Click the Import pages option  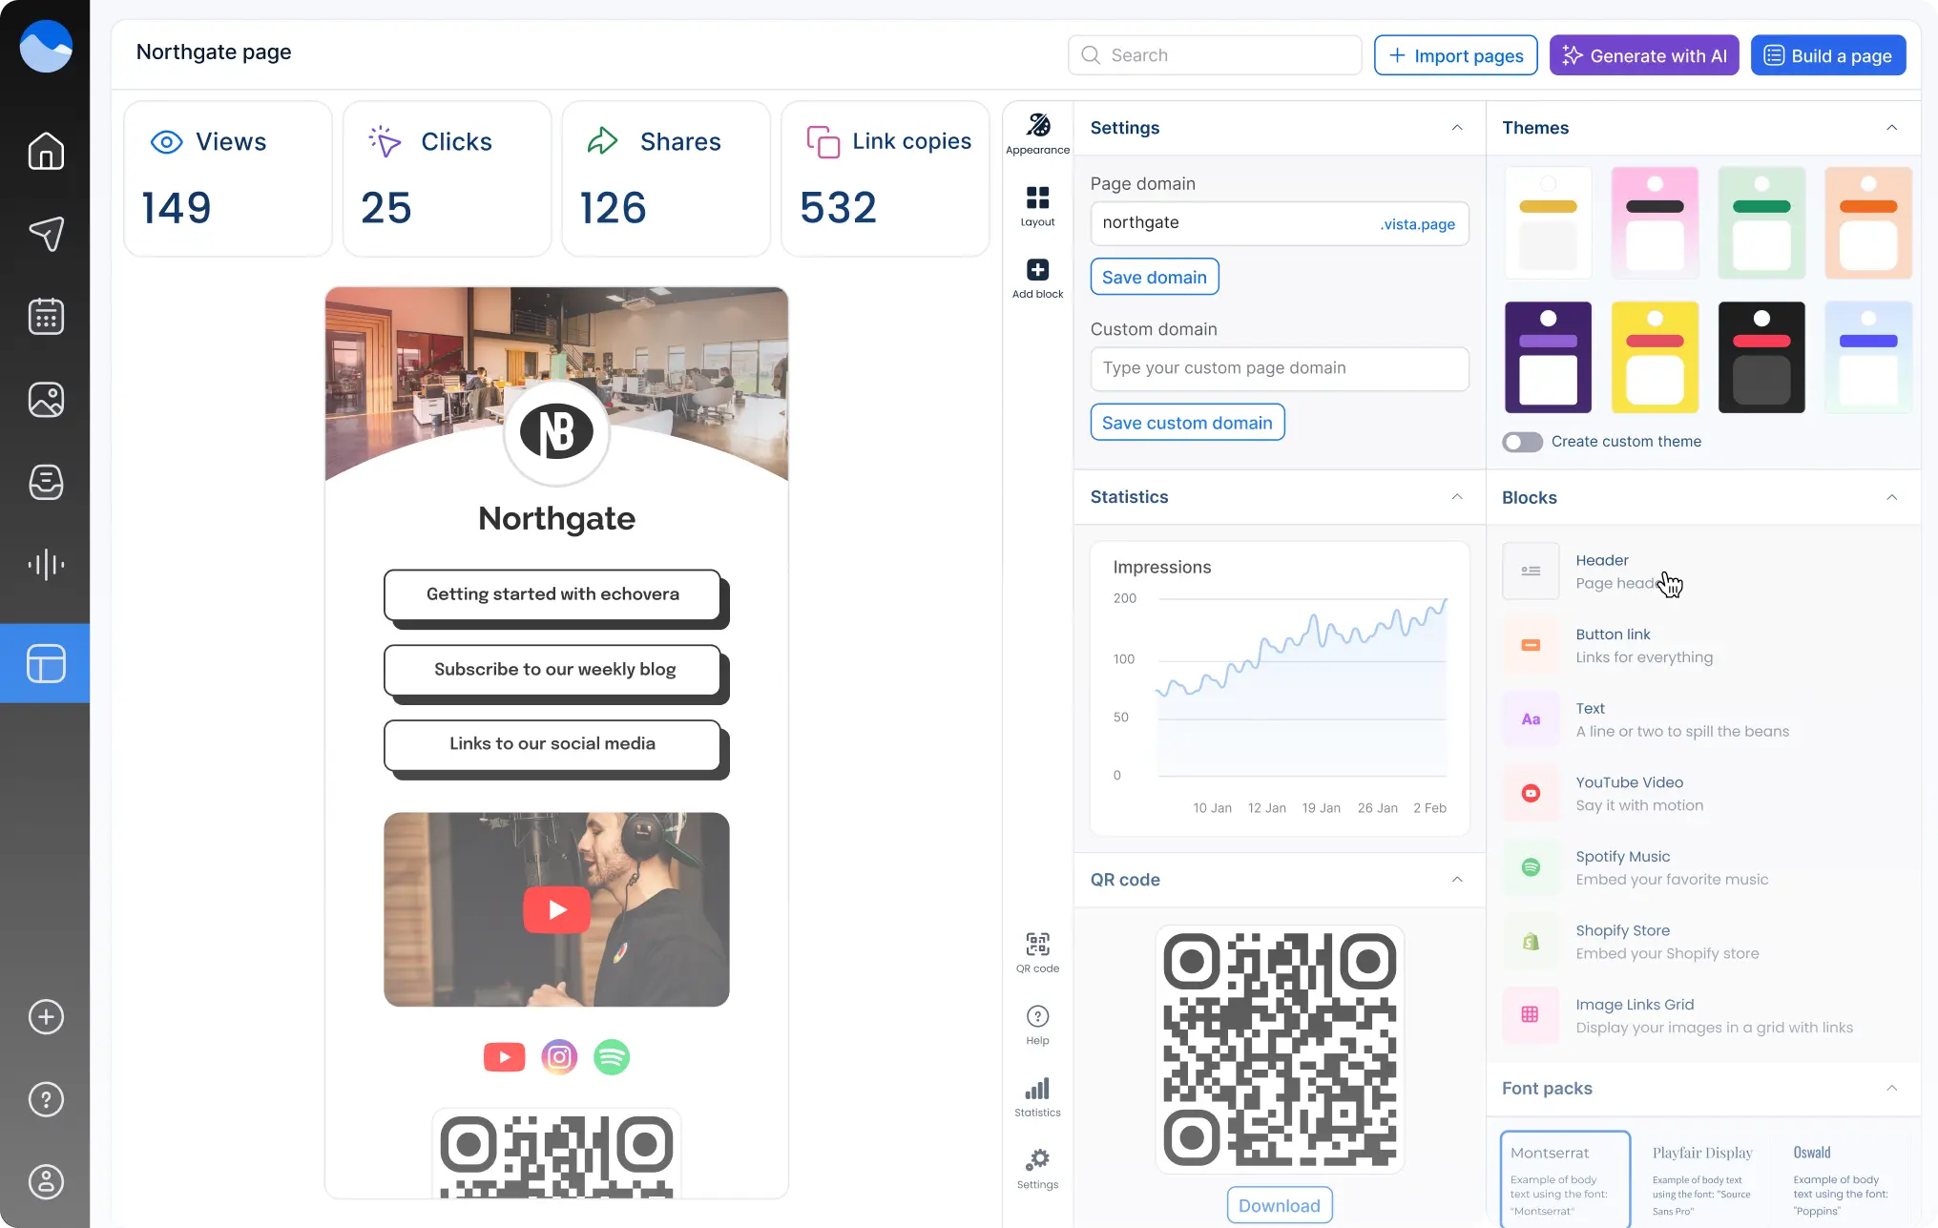[x=1455, y=54]
